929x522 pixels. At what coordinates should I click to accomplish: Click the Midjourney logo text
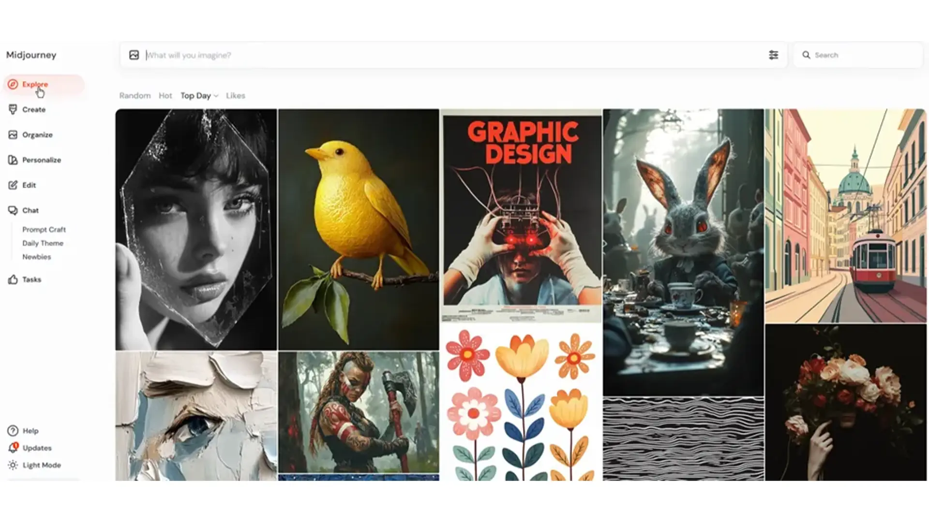click(x=31, y=55)
